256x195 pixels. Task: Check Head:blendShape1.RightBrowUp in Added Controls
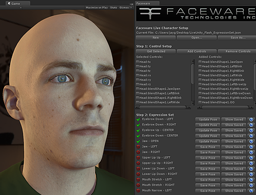(x=200, y=89)
